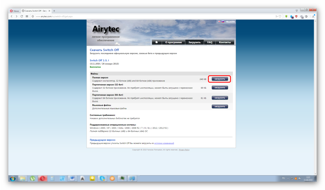Open the FAQ navigation tab
This screenshot has width=325, height=190.
210,42
